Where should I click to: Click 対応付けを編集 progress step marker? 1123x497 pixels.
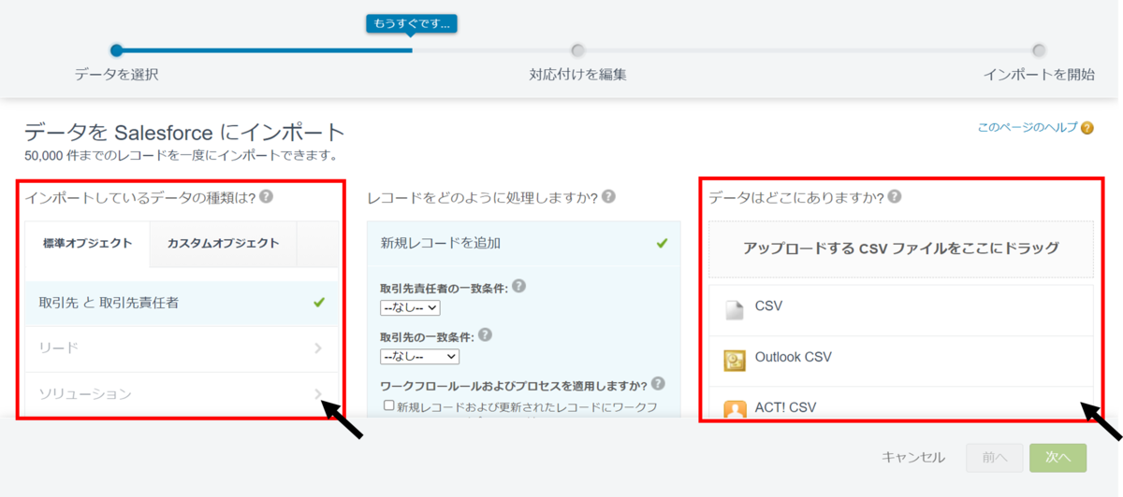pyautogui.click(x=577, y=50)
